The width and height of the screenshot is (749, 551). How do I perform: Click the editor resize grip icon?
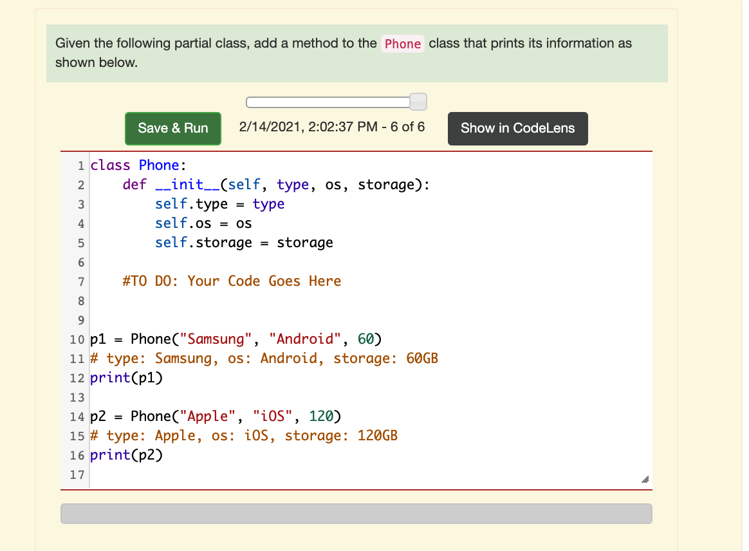[x=645, y=479]
